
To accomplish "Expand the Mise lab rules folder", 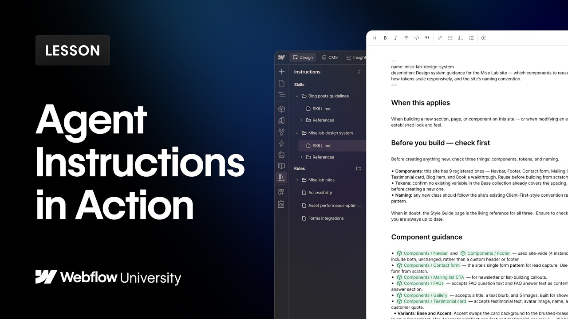I will 297,180.
